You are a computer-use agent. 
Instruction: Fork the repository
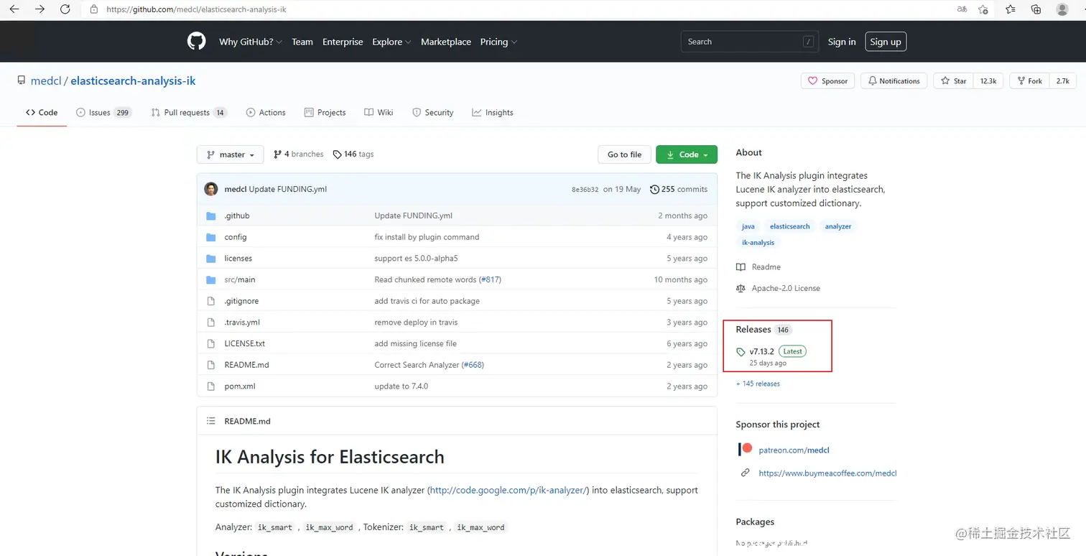click(1029, 81)
